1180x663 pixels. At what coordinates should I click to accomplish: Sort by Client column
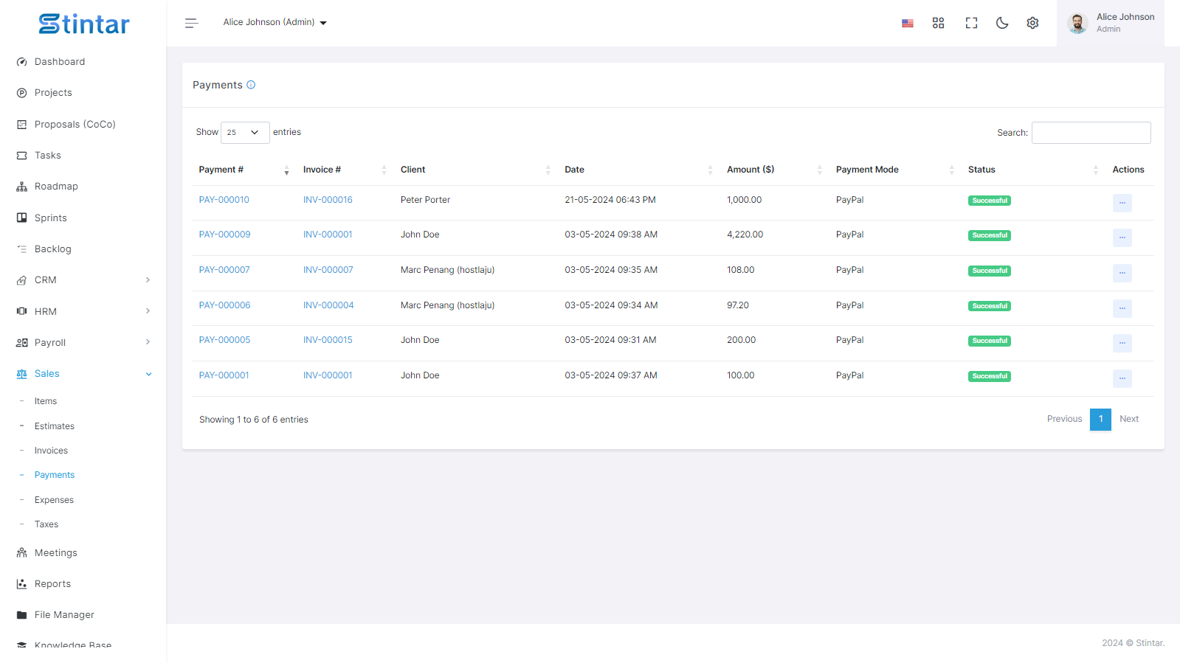click(x=475, y=170)
